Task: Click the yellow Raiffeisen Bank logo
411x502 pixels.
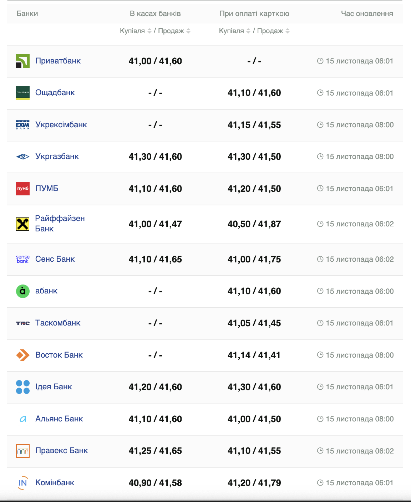Action: point(23,224)
